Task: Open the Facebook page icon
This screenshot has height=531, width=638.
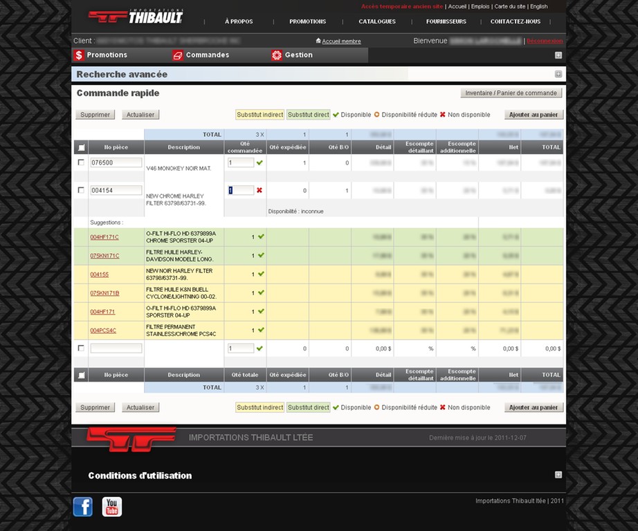Action: point(83,507)
